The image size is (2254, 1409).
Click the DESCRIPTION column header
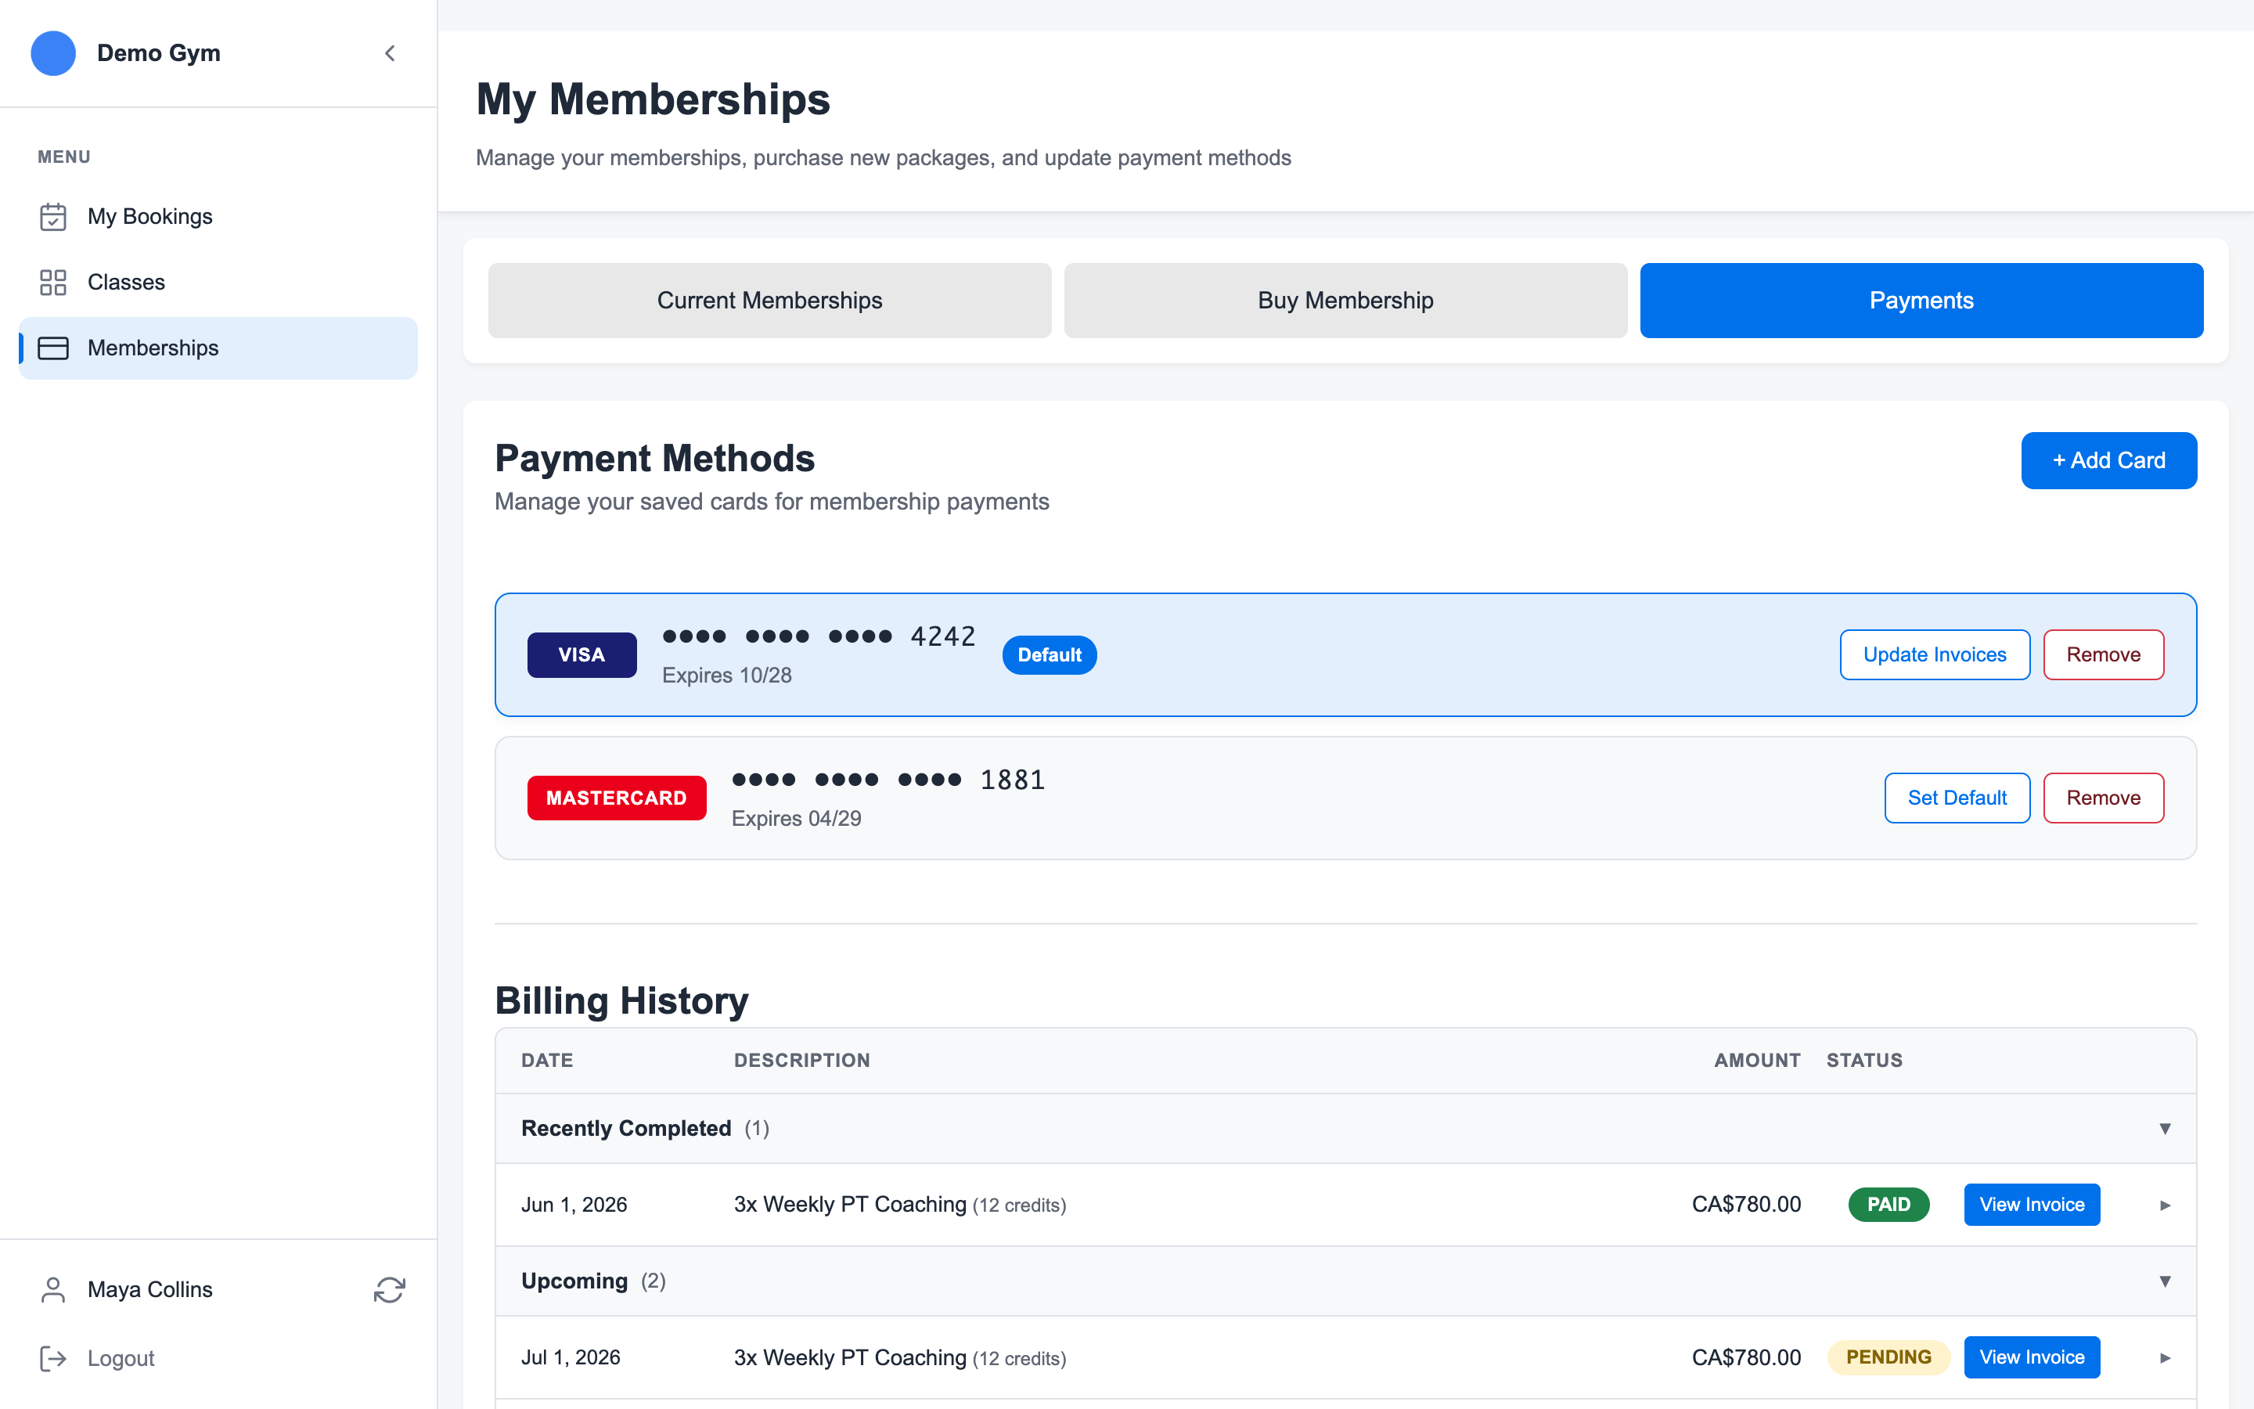[802, 1061]
